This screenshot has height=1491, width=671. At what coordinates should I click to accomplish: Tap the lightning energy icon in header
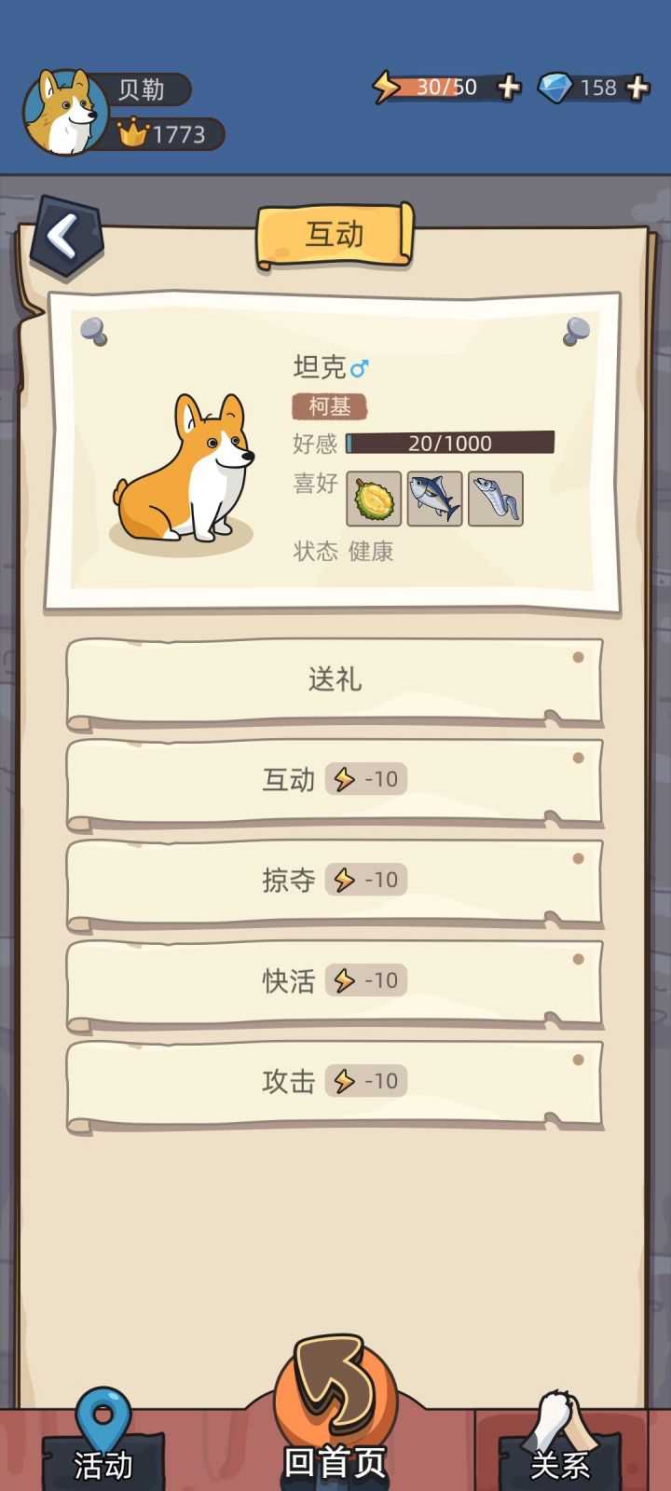386,88
